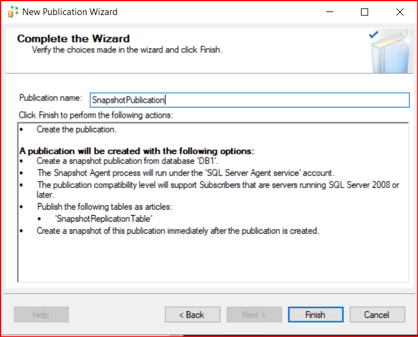Screen dimensions: 418x337
Task: Click Finish to create the publication
Action: coord(315,315)
